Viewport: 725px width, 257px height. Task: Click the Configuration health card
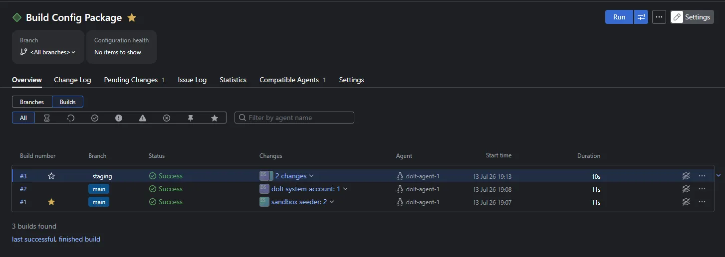tap(121, 47)
